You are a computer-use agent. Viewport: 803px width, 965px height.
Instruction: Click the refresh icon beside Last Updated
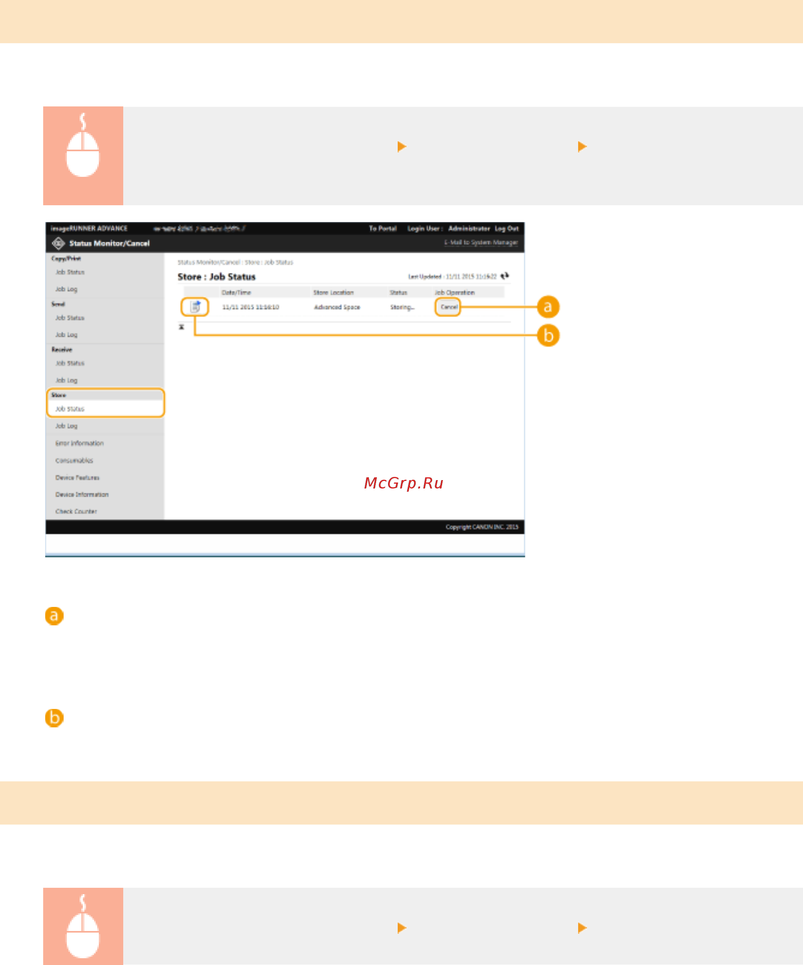505,276
